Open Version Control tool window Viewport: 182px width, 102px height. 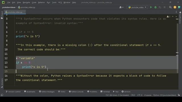coord(13,92)
